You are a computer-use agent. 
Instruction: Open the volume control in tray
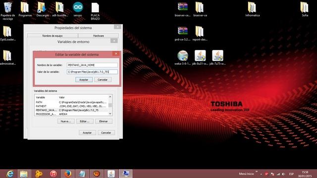click(x=284, y=174)
